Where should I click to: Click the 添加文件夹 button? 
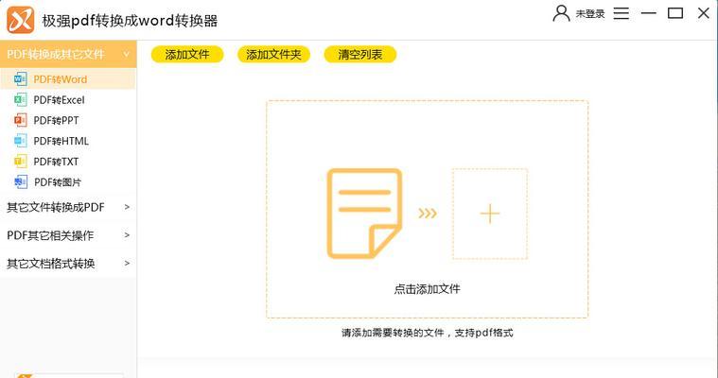[273, 55]
